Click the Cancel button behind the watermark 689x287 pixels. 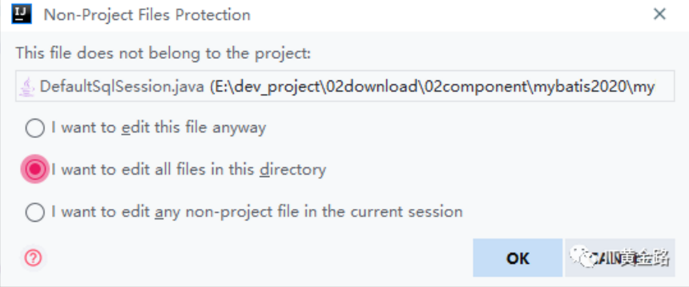[x=619, y=258]
